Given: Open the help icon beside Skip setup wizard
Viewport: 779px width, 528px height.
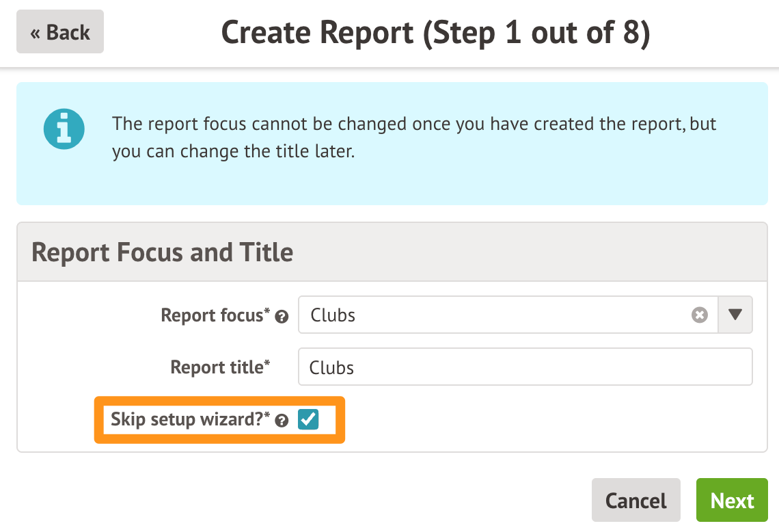Looking at the screenshot, I should (x=280, y=421).
